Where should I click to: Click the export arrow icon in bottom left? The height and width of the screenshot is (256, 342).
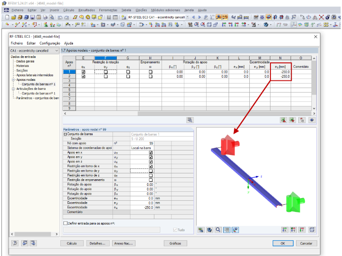[33, 243]
